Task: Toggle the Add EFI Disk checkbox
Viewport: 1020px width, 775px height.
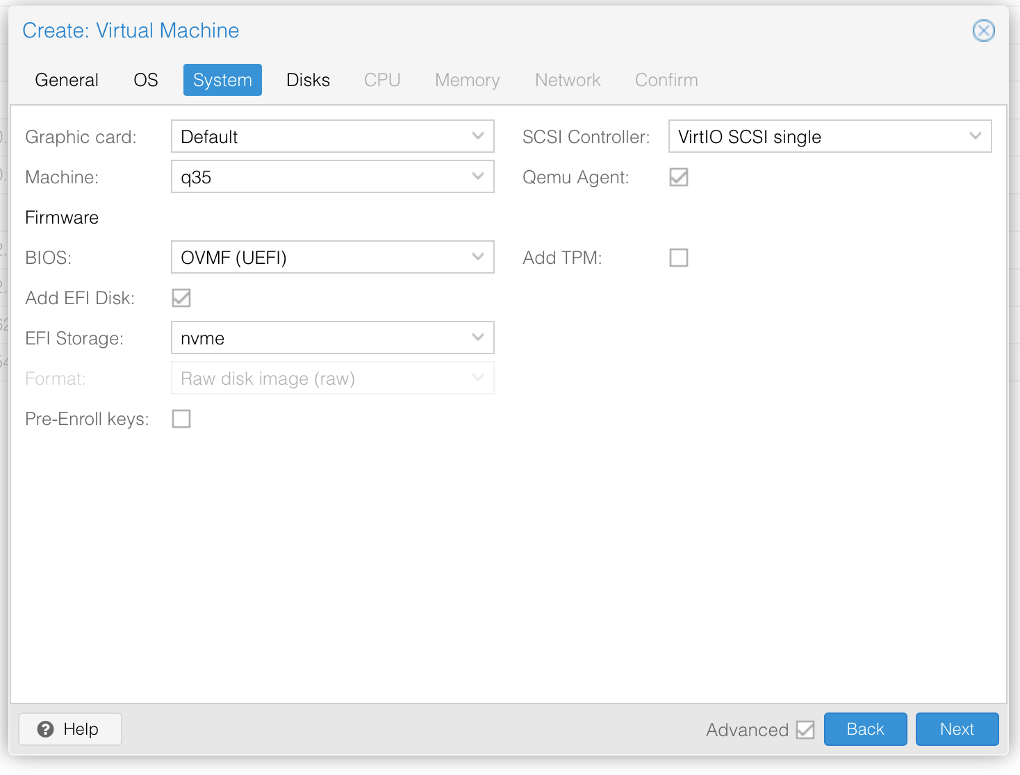Action: point(181,298)
